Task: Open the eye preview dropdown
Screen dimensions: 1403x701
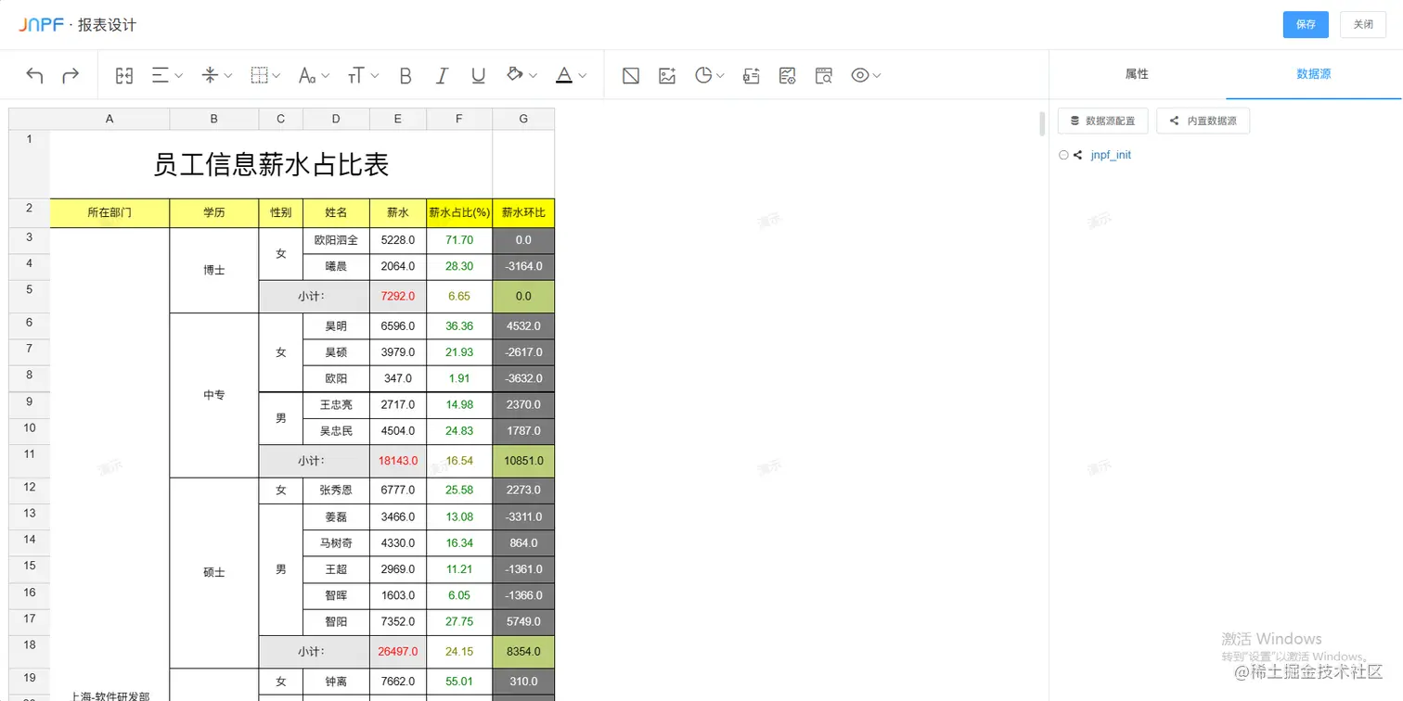Action: (x=866, y=75)
